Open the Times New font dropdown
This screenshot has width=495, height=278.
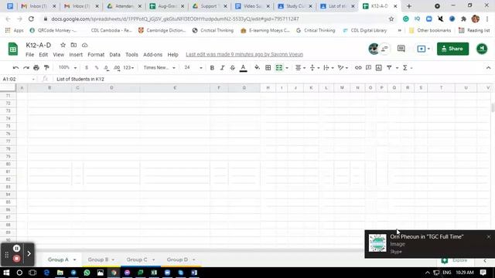coord(159,68)
